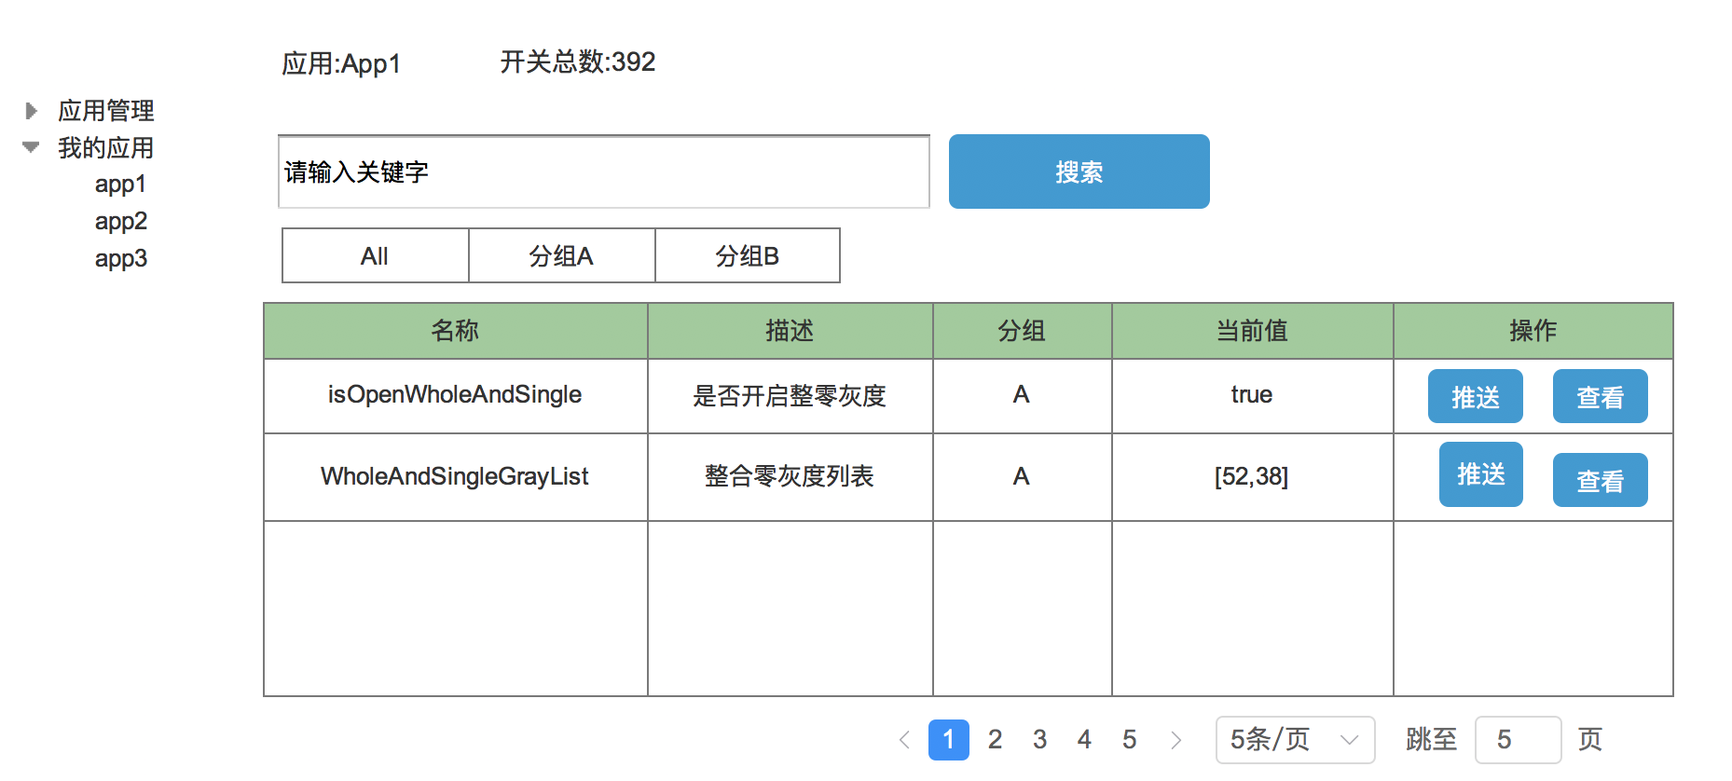Screen dimensions: 1732x781
Task: Go to previous page arrow
Action: (904, 740)
